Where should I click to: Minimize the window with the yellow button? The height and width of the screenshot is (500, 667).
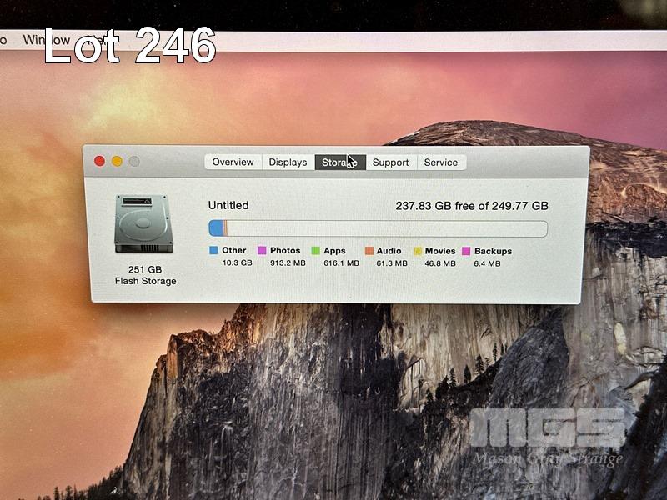pos(117,161)
